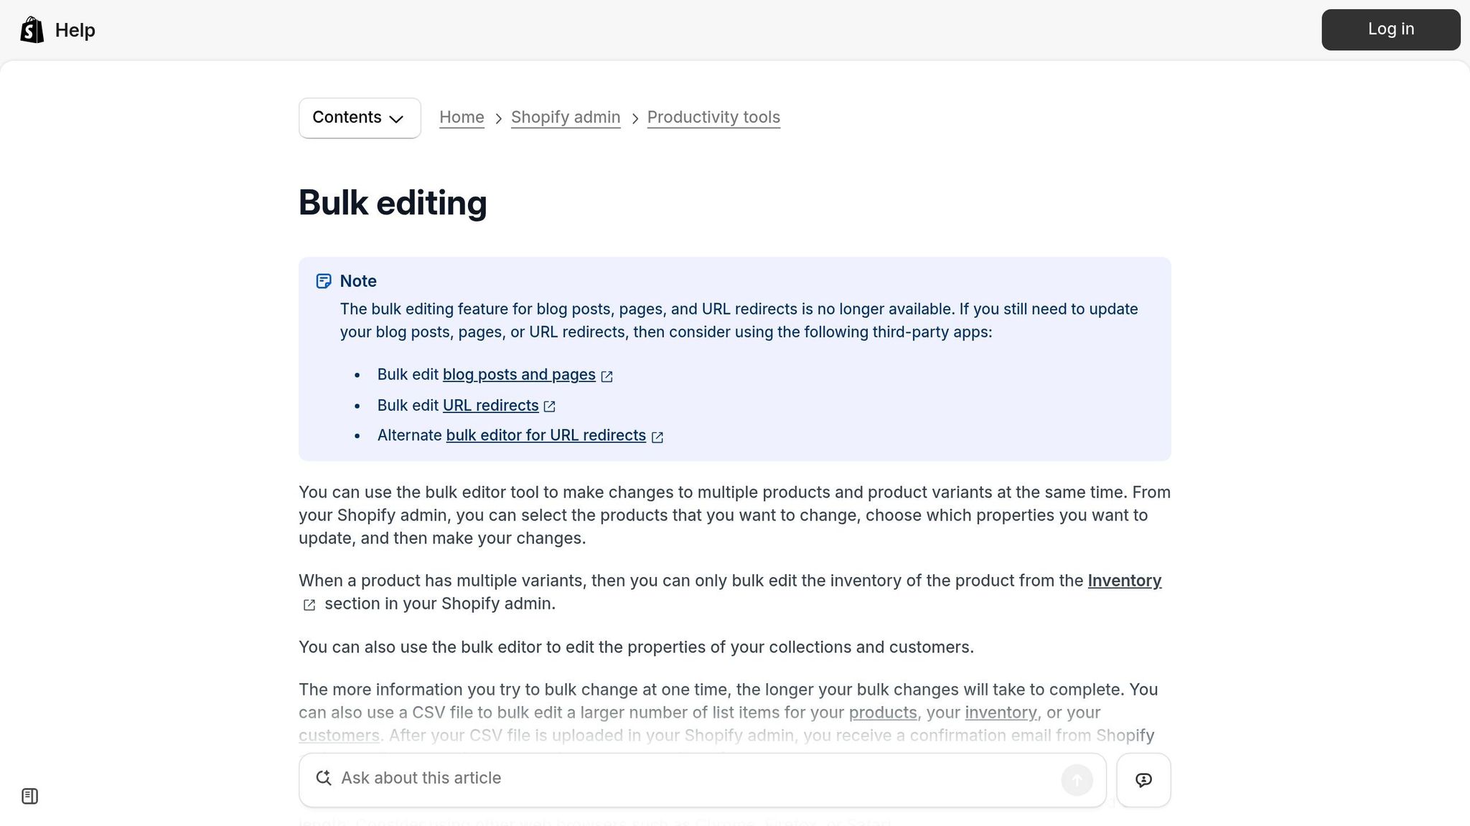Click the external link icon beside "URL redirects"

tap(550, 406)
